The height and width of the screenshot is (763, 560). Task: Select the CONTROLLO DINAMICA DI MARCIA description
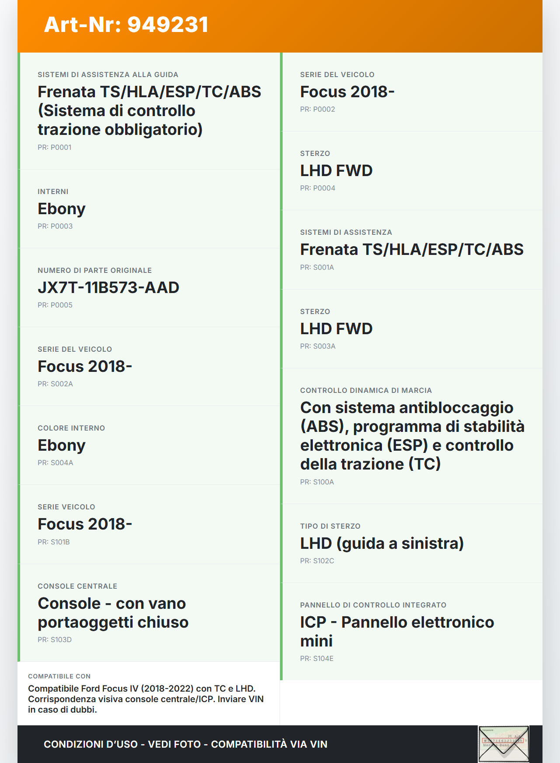click(412, 436)
